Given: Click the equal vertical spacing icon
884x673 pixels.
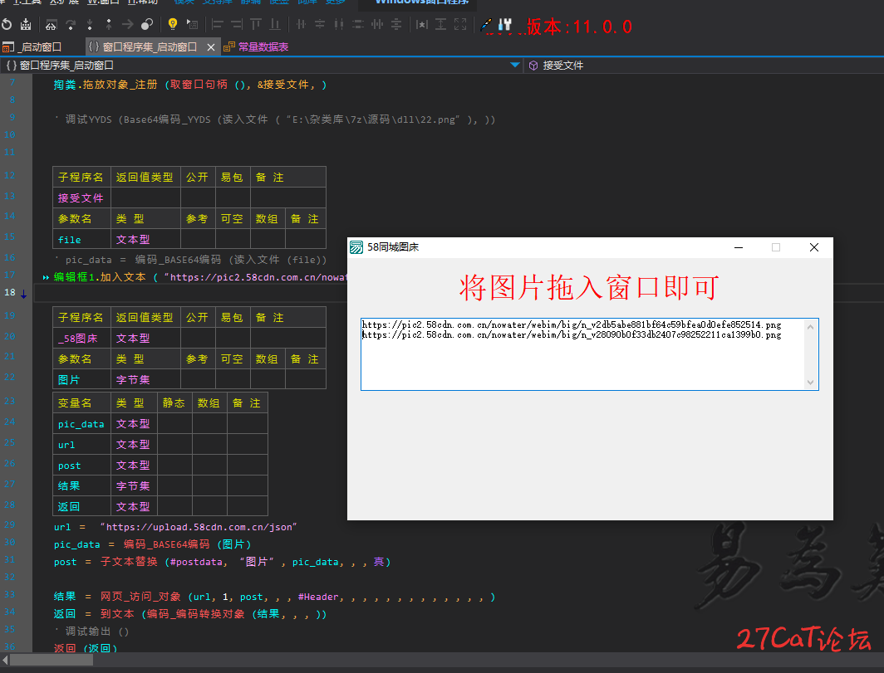Looking at the screenshot, I should coord(396,24).
